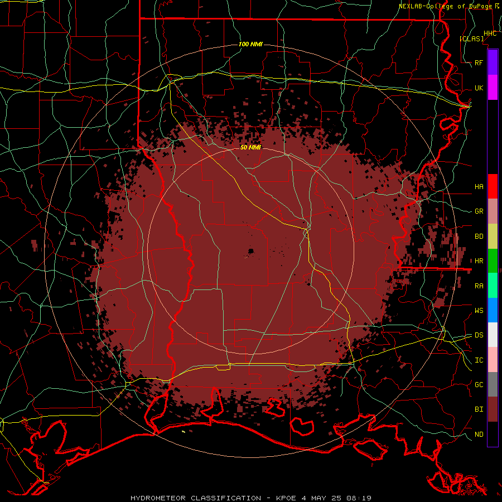Click the UK legend label
Image resolution: width=502 pixels, height=502 pixels.
click(x=479, y=88)
